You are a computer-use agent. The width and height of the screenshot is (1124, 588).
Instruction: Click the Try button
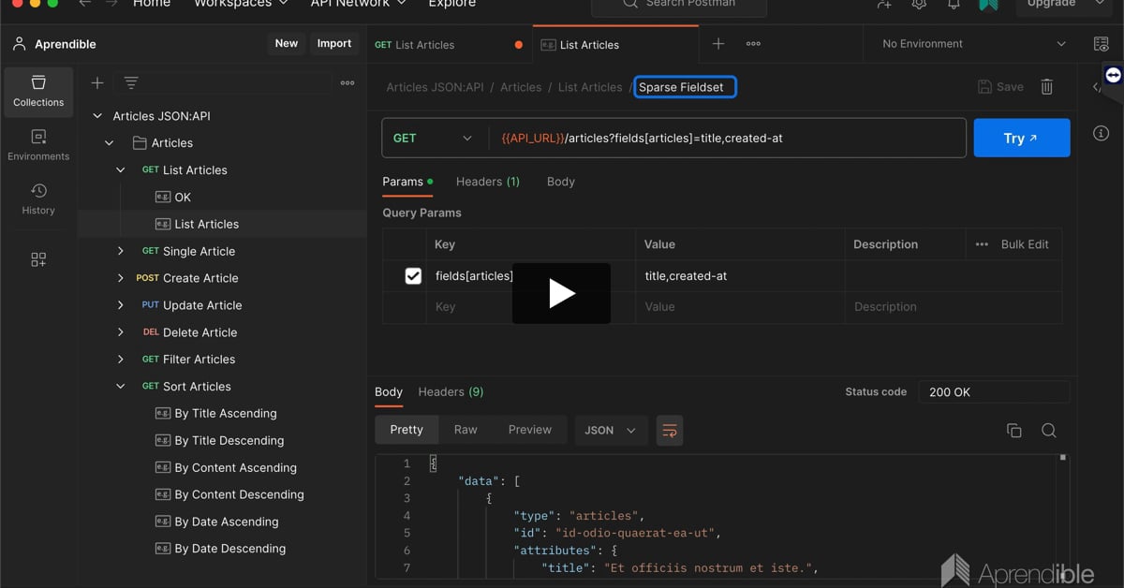click(x=1022, y=138)
